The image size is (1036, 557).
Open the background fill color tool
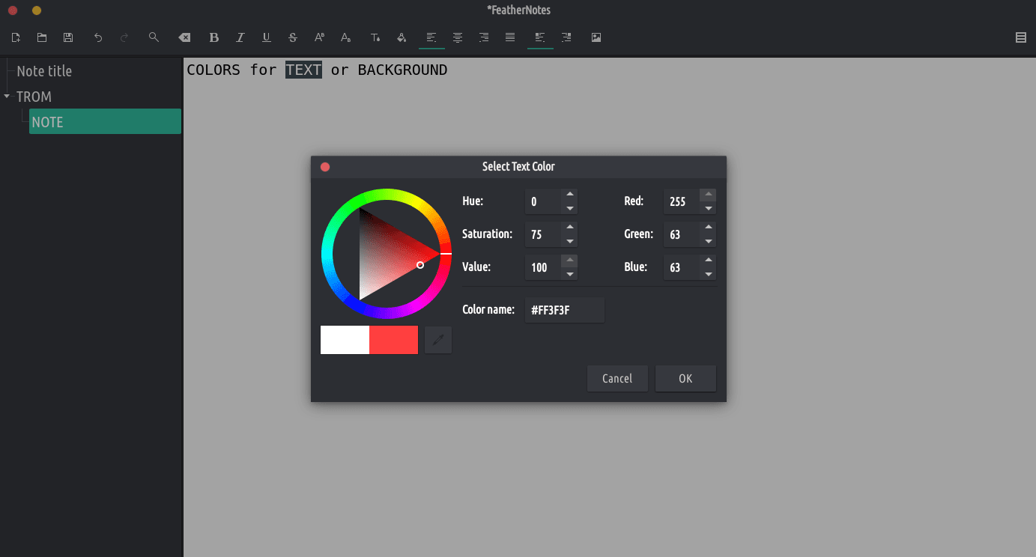(x=402, y=37)
